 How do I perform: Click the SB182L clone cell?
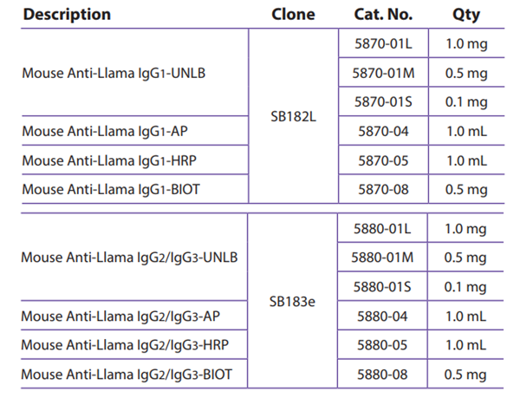tap(292, 117)
